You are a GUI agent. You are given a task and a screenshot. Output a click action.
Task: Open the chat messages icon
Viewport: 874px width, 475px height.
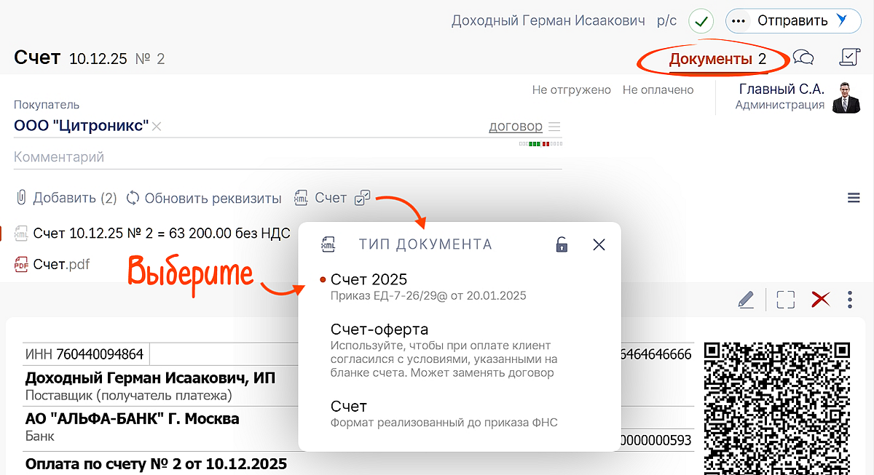pos(803,58)
